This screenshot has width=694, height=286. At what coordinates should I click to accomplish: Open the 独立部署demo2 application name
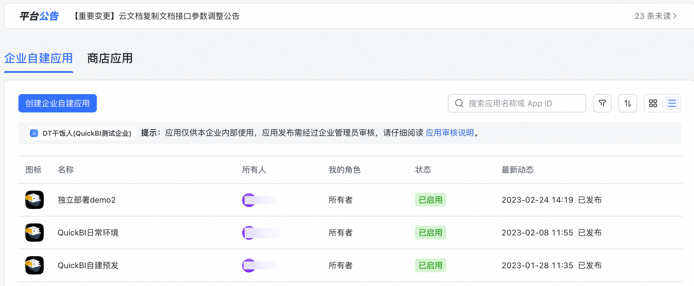(x=86, y=200)
